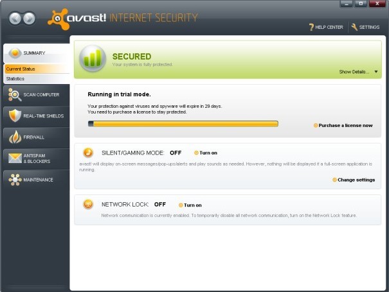Click the avast! logo icon
The height and width of the screenshot is (292, 389).
[59, 19]
